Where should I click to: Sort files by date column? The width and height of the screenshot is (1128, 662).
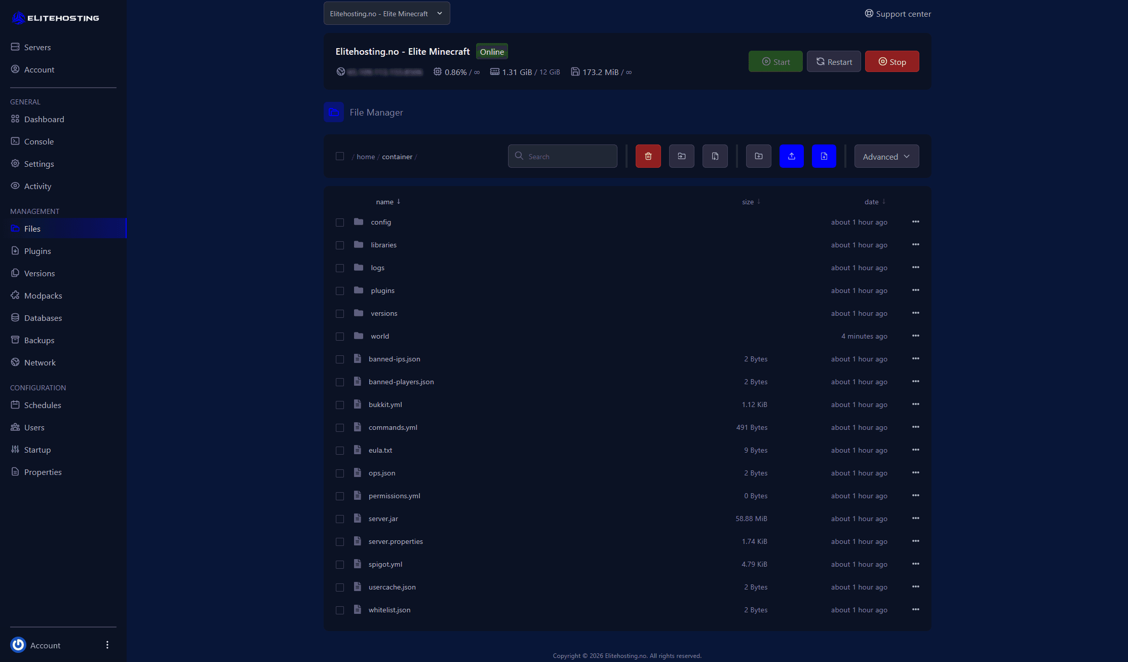tap(875, 202)
